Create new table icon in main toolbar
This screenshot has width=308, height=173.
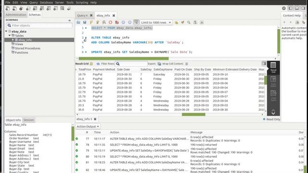coord(35,9)
